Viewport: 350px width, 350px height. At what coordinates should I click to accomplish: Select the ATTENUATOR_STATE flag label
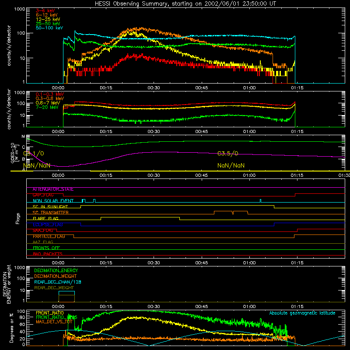(53, 189)
